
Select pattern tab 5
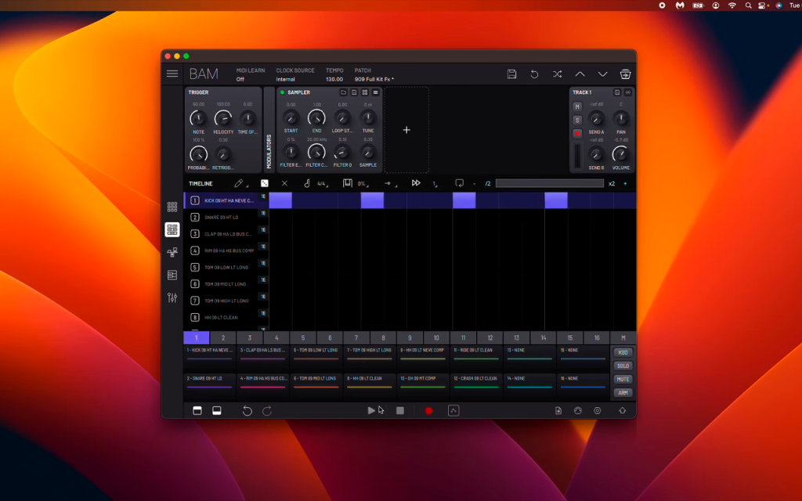[x=303, y=337]
